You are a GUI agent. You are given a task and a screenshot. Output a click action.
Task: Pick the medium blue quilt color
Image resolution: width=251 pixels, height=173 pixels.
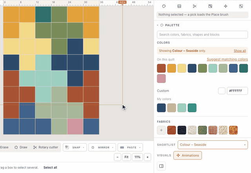pos(233,68)
